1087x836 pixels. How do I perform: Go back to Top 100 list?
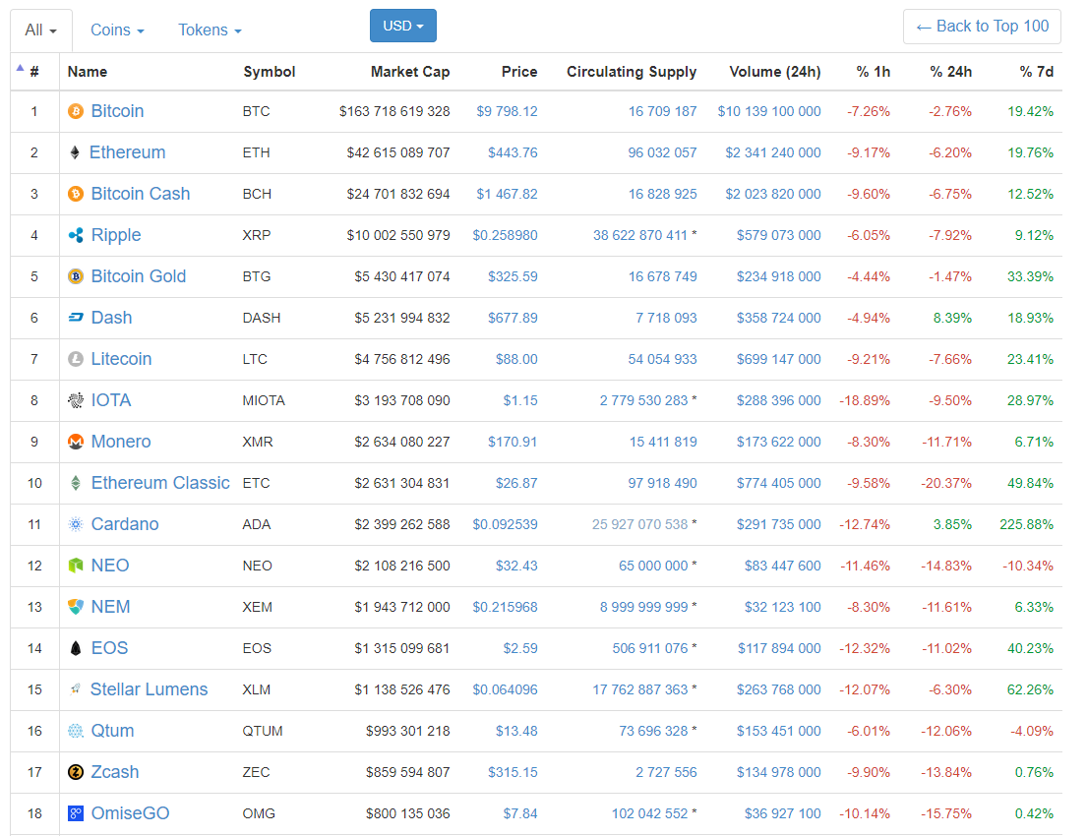pos(981,27)
